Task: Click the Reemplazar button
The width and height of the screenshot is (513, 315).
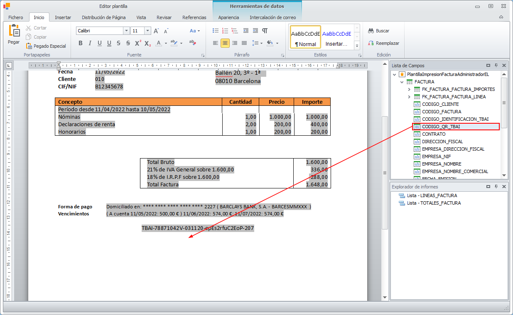Action: [383, 43]
